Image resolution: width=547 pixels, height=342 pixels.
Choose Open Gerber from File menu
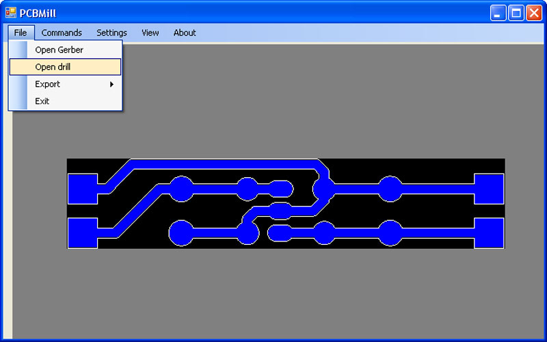(65, 50)
